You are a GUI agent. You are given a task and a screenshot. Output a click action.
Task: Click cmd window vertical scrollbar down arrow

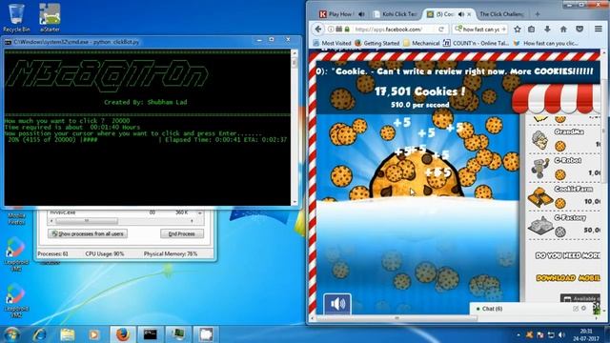click(x=295, y=202)
